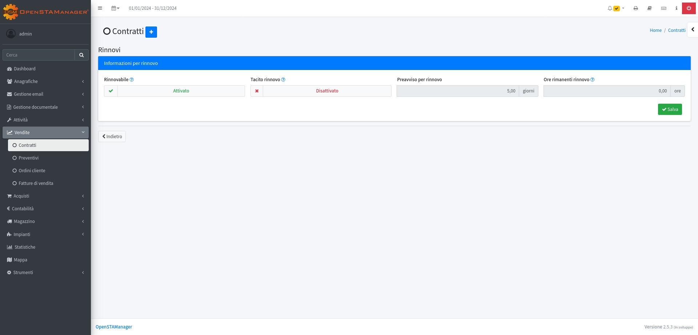The width and height of the screenshot is (698, 335).
Task: Click the notifications bell icon
Action: click(610, 8)
